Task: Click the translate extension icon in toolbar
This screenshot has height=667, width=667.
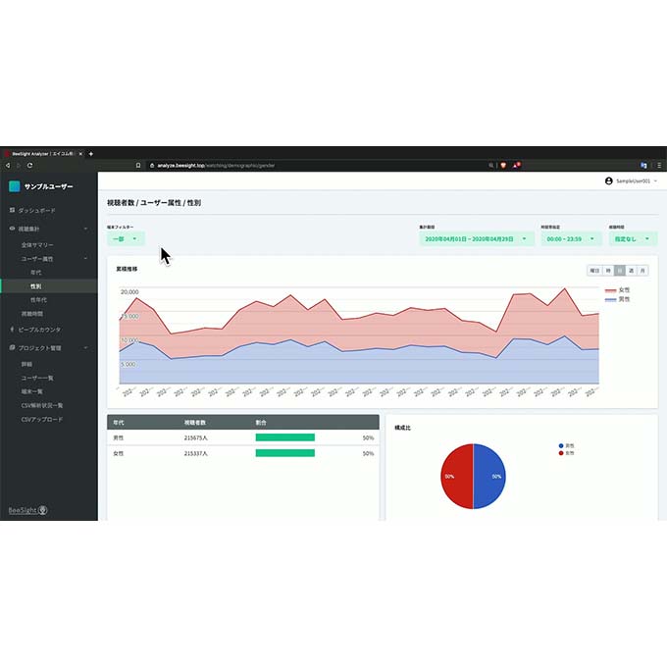Action: click(x=643, y=166)
